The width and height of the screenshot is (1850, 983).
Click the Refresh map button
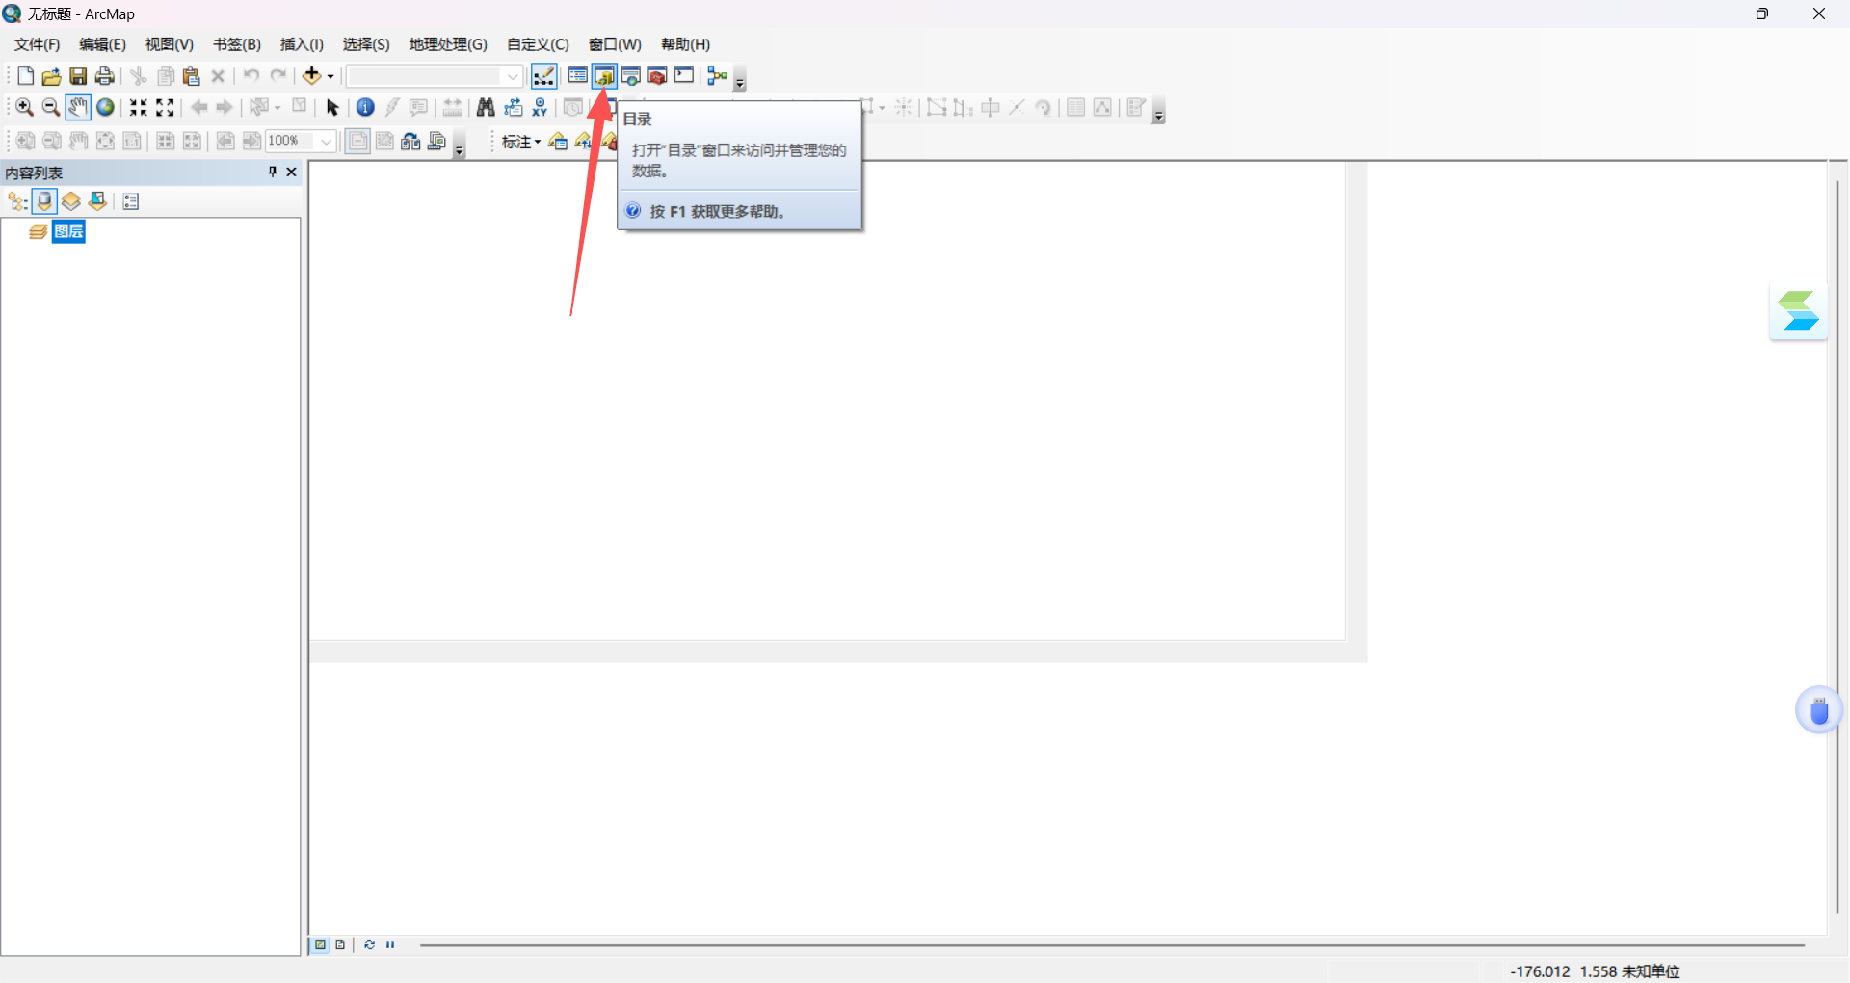click(370, 944)
